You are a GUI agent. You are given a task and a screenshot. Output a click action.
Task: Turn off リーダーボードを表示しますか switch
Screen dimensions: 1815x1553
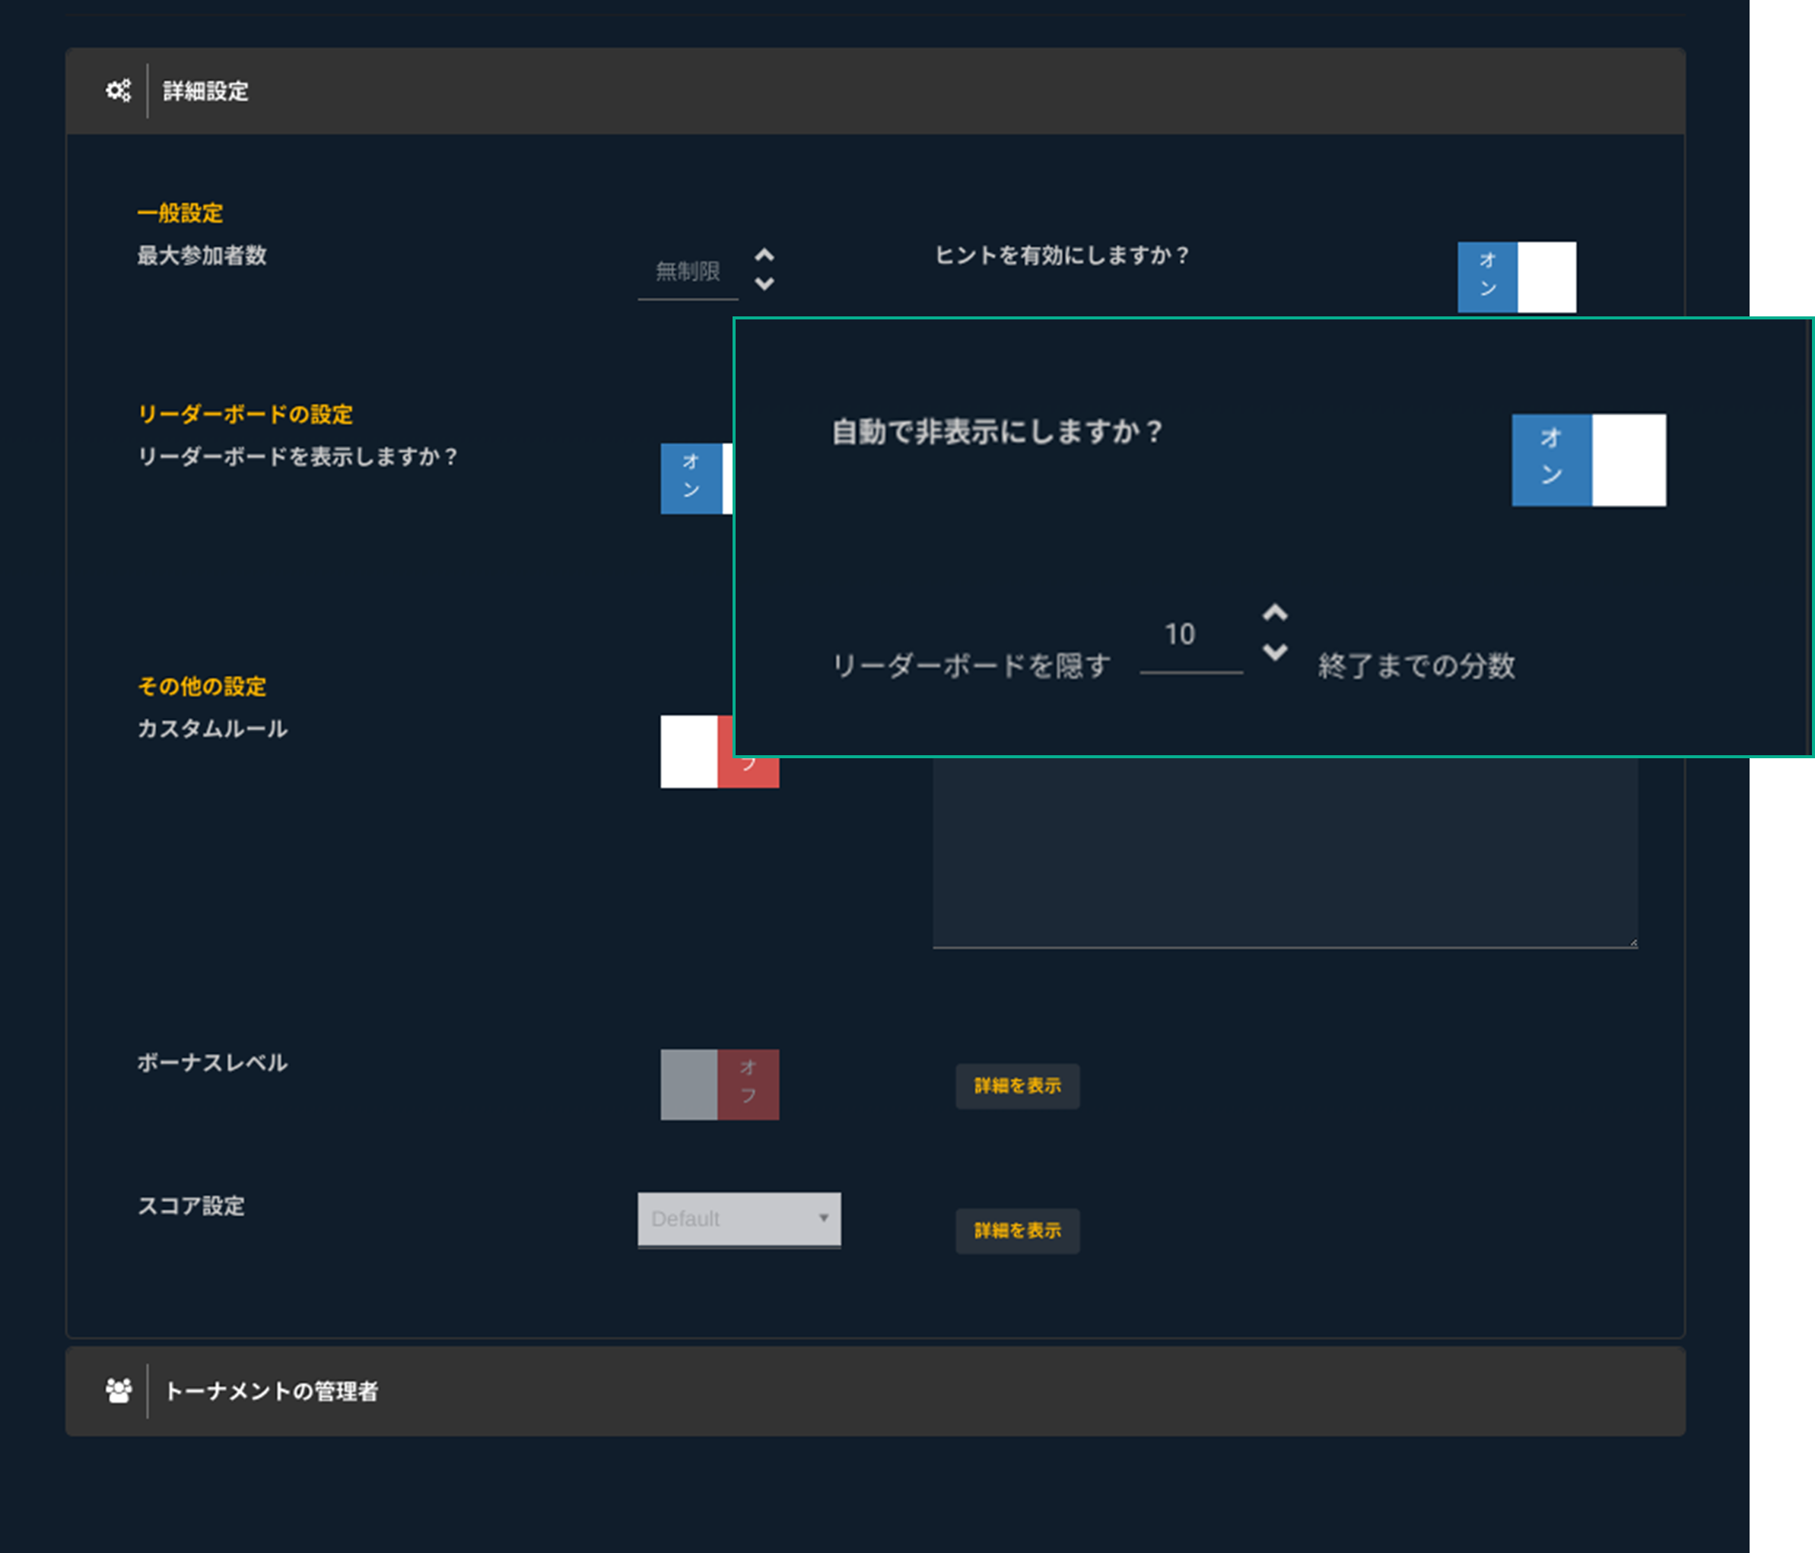point(696,478)
